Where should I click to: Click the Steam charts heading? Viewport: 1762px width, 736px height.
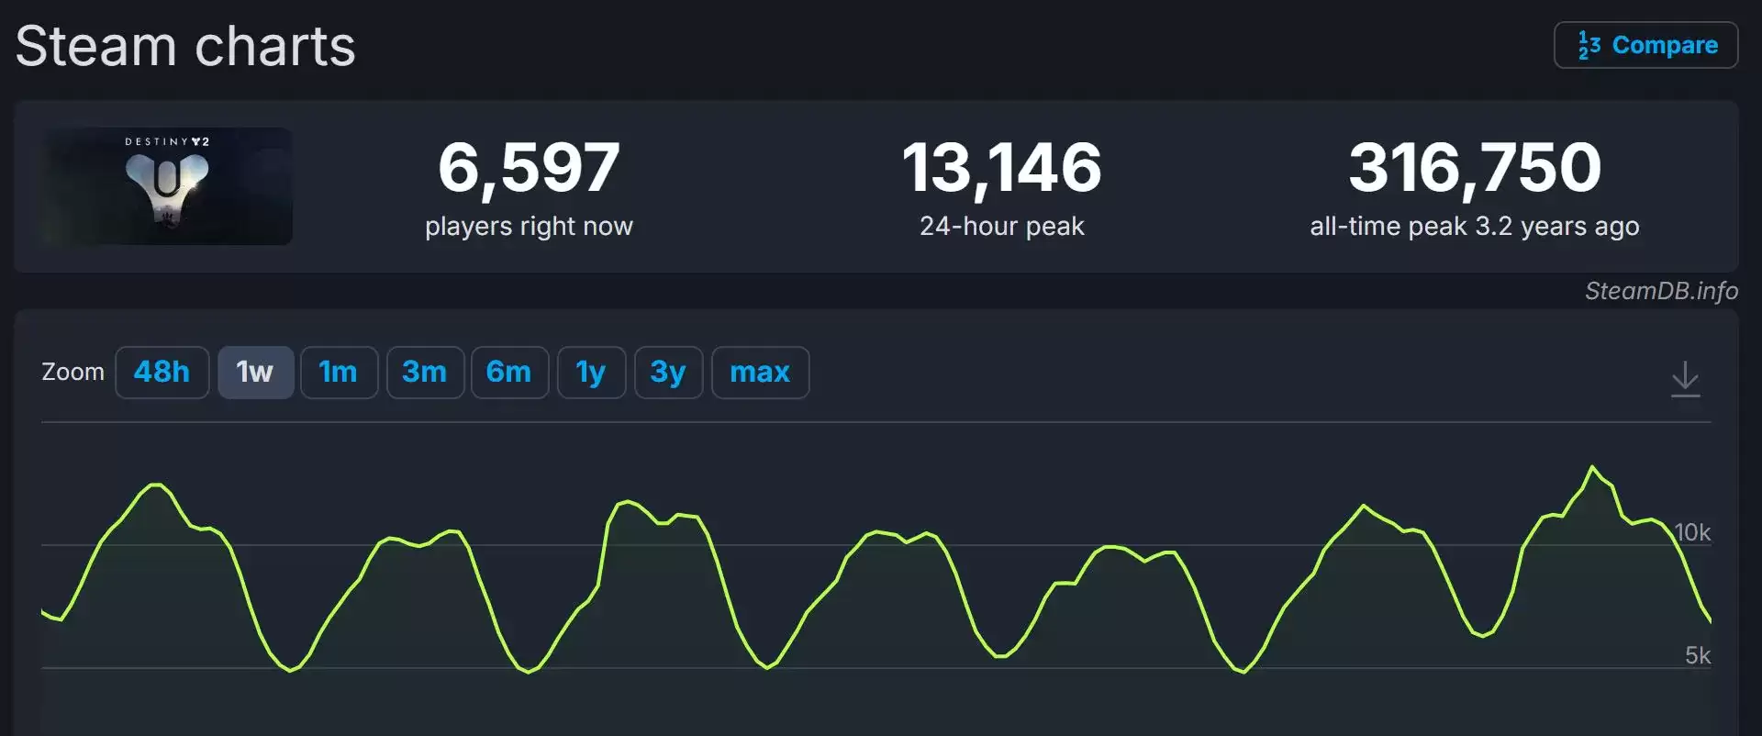click(x=185, y=46)
